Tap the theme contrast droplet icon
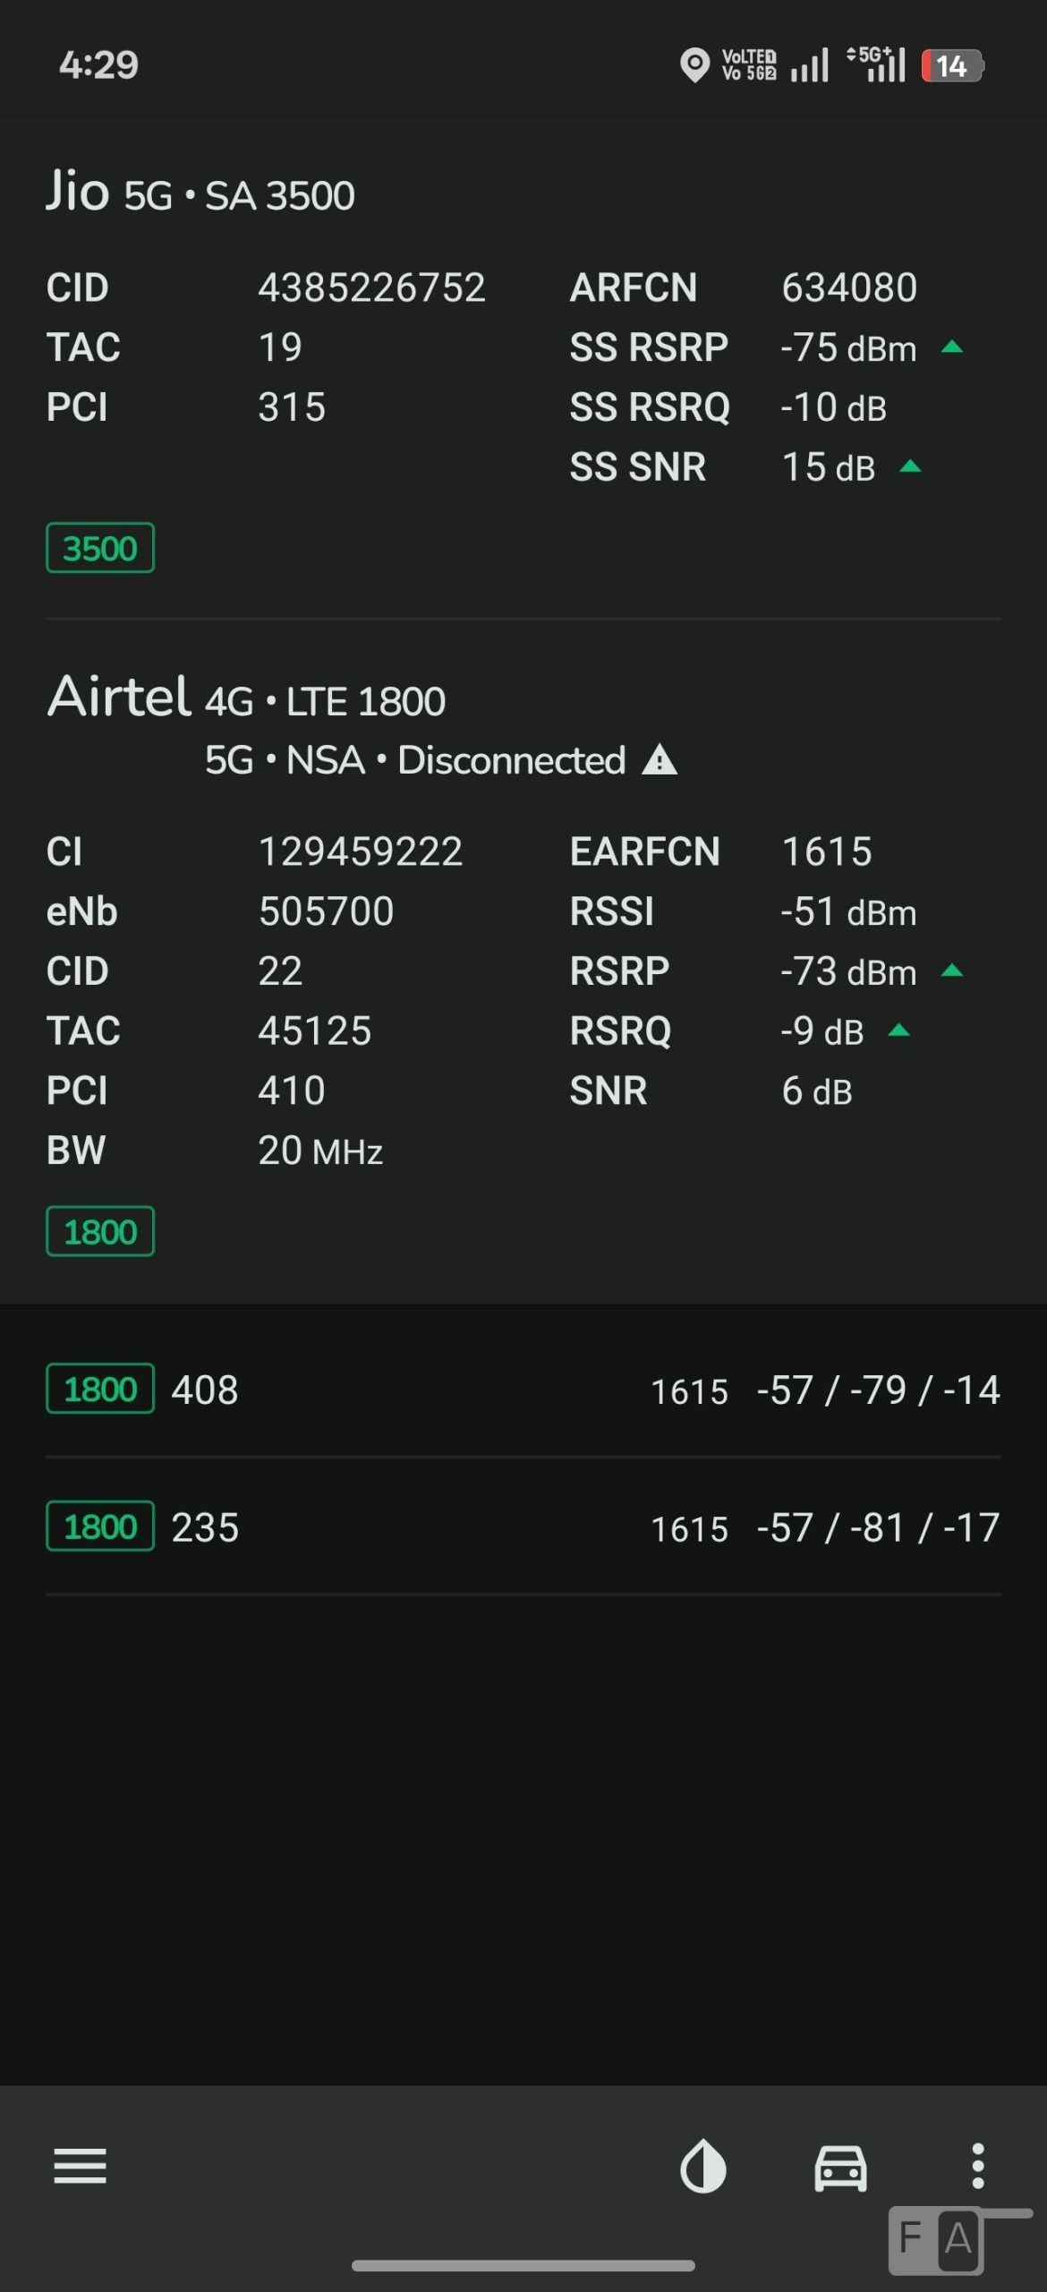 coord(703,2167)
